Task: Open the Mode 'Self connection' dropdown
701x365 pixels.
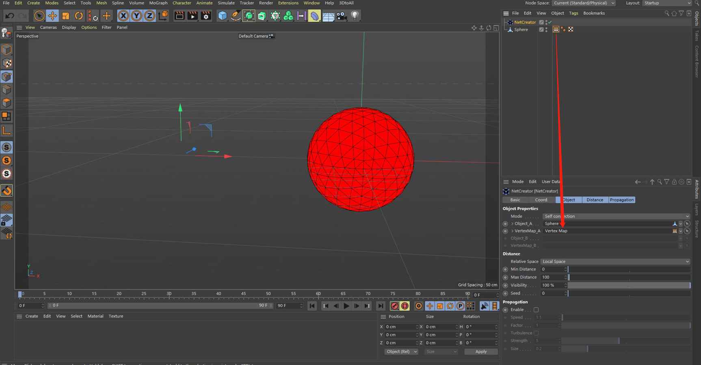Action: (616, 216)
